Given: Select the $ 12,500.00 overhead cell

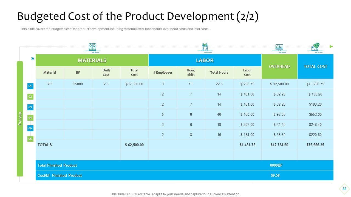Looking at the screenshot, I should click(279, 84).
